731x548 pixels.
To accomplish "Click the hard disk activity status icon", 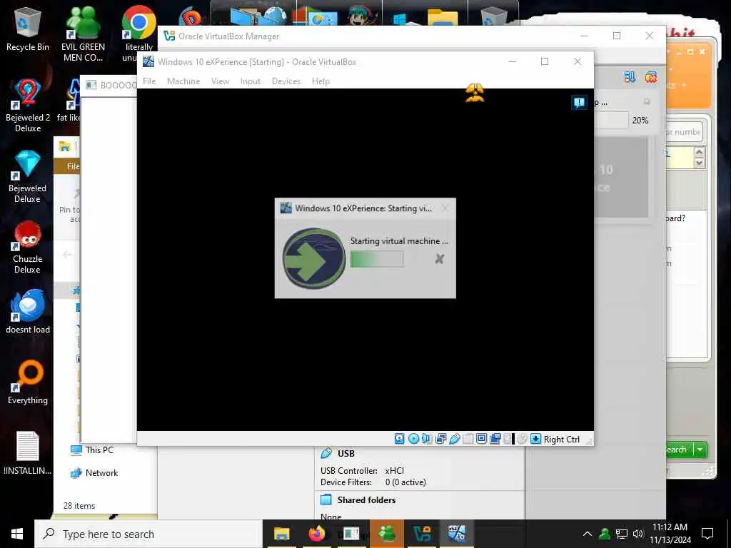I will tap(400, 439).
